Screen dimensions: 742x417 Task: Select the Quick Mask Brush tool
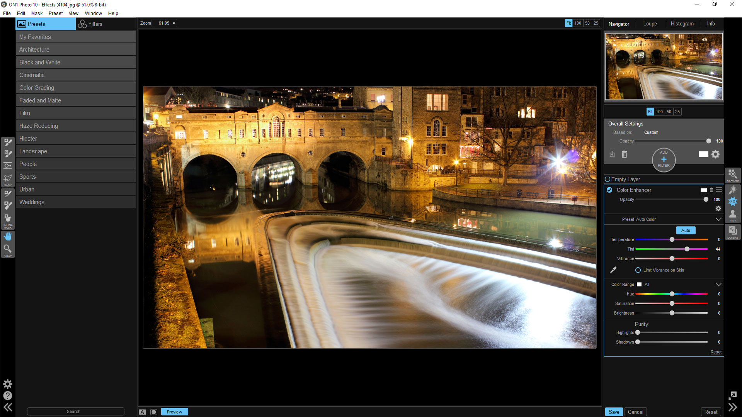pyautogui.click(x=8, y=154)
